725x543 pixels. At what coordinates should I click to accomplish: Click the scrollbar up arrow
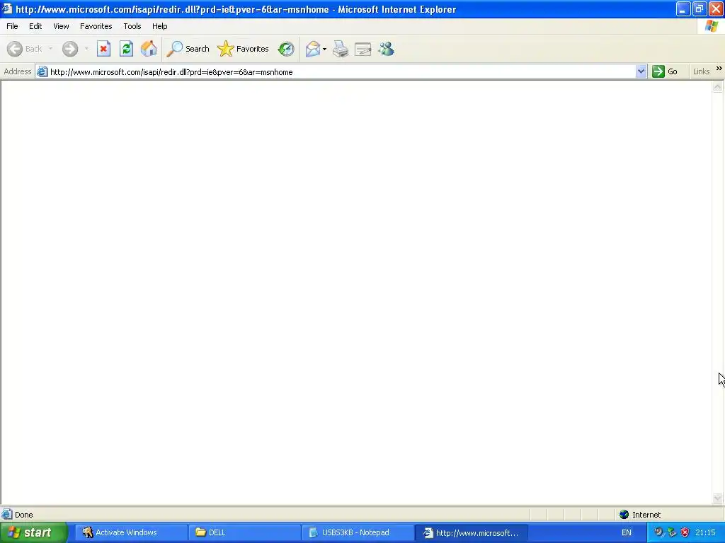click(718, 86)
